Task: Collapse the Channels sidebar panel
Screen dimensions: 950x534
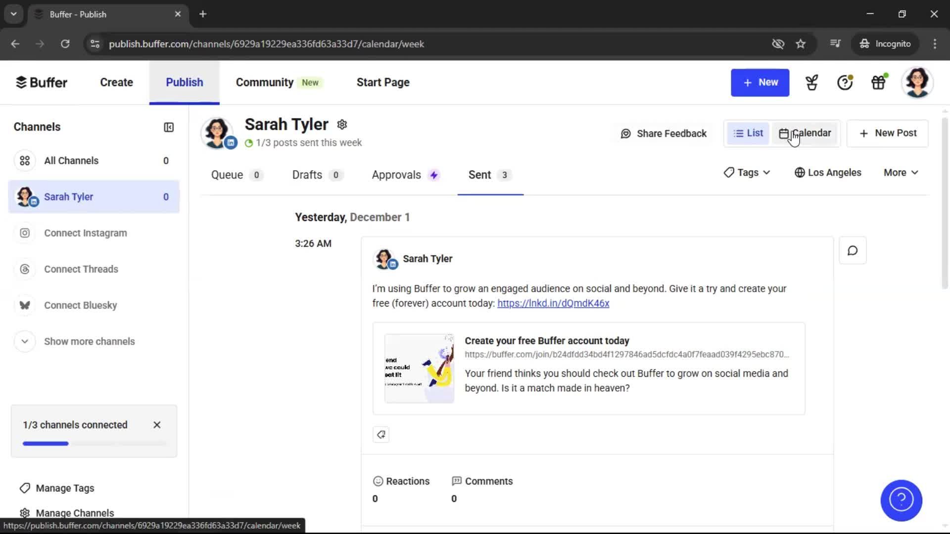Action: pyautogui.click(x=168, y=127)
